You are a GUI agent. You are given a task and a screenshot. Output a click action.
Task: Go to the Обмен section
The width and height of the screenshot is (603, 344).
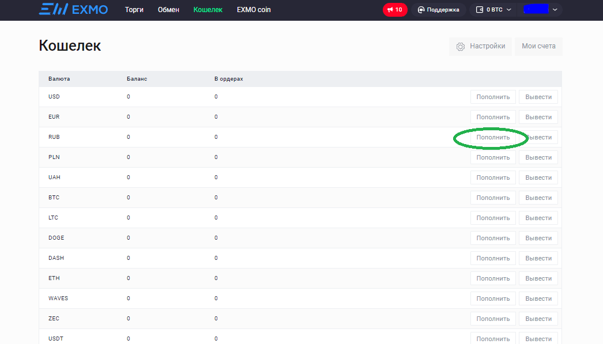(x=168, y=10)
